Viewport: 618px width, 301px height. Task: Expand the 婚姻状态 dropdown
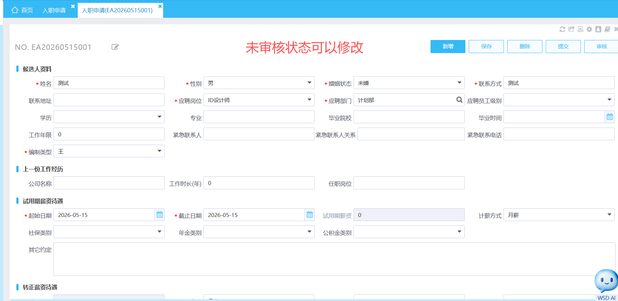pos(459,83)
